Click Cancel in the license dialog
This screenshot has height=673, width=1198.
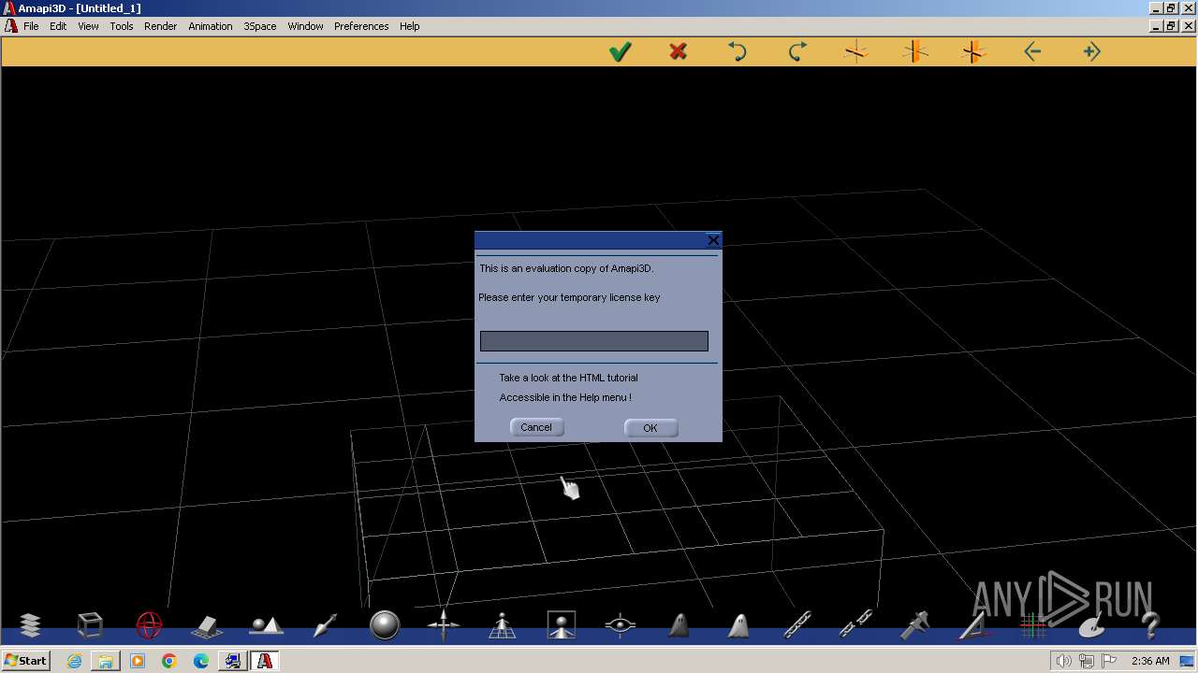click(536, 427)
